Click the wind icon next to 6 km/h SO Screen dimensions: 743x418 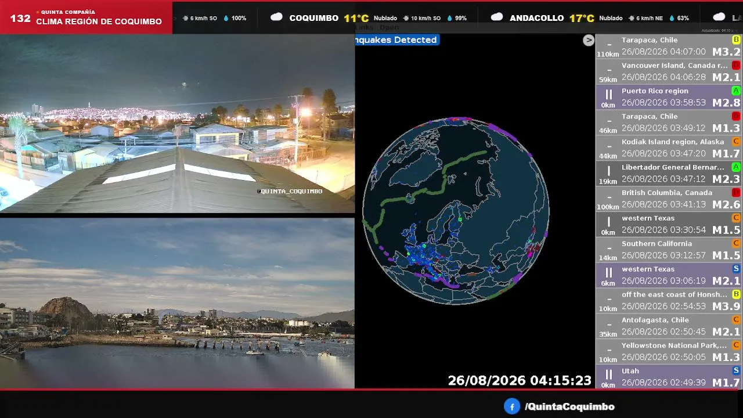[x=185, y=18]
